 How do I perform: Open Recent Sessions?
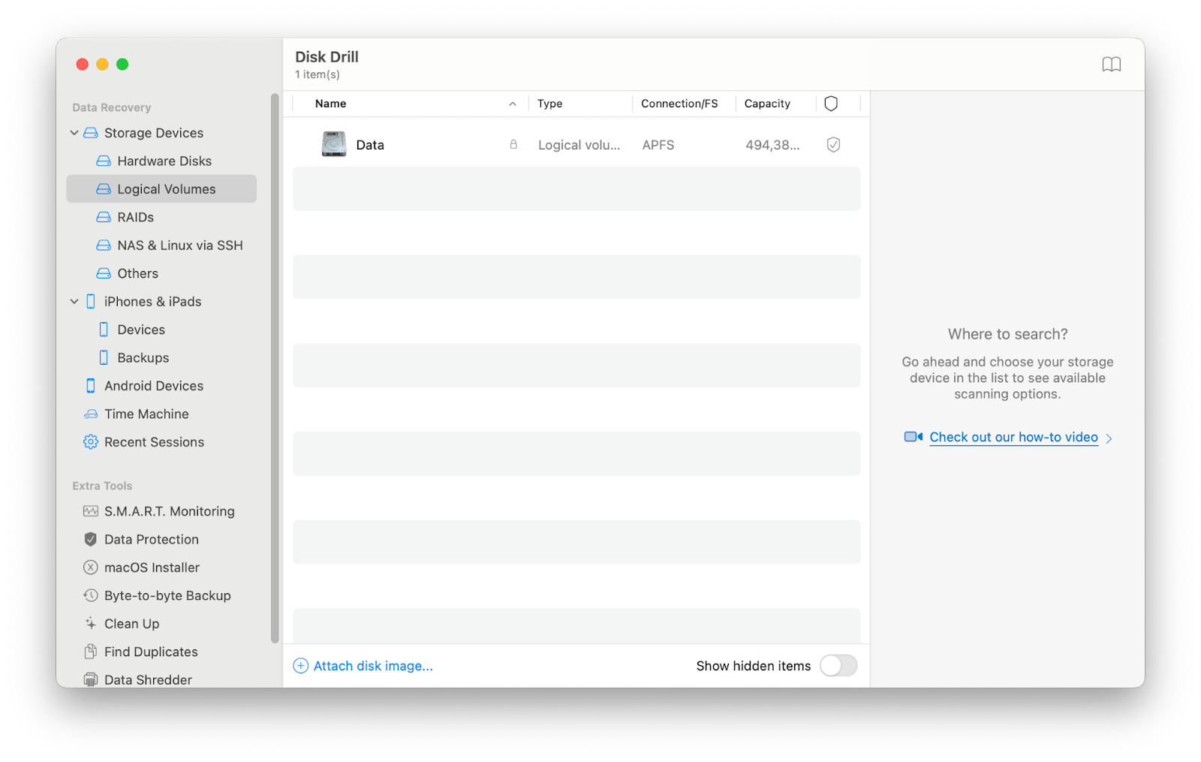point(161,442)
